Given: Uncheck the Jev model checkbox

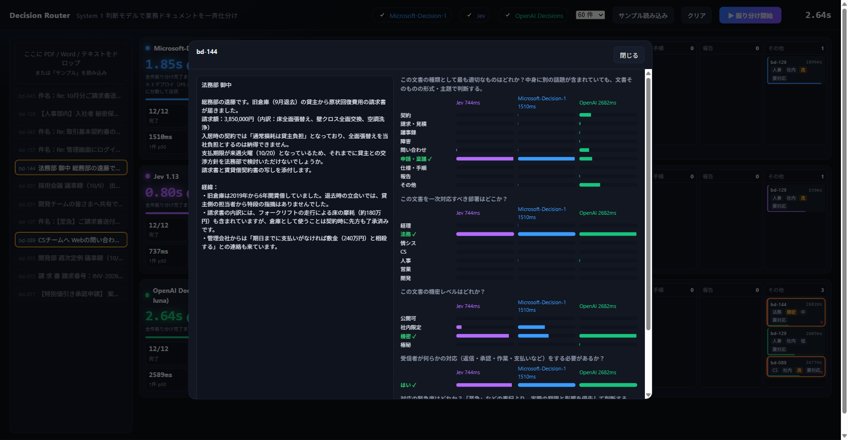Looking at the screenshot, I should [469, 15].
